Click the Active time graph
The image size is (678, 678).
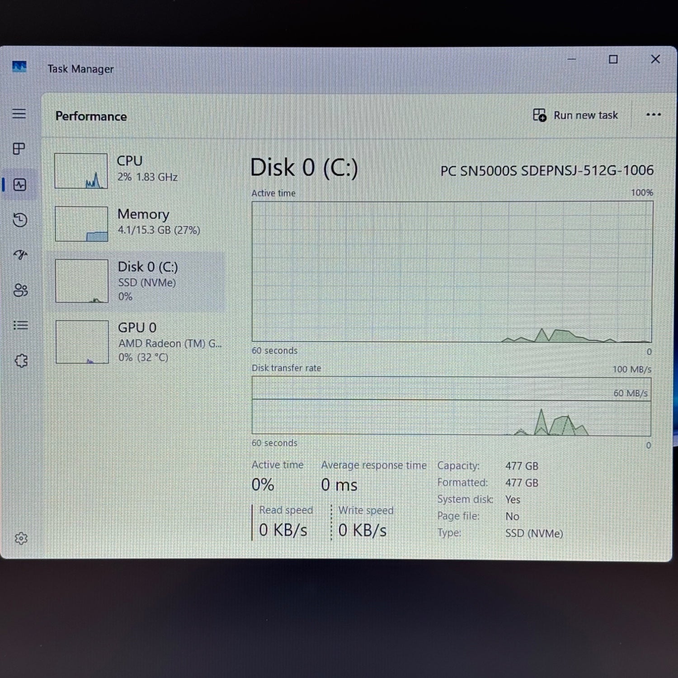coord(452,272)
